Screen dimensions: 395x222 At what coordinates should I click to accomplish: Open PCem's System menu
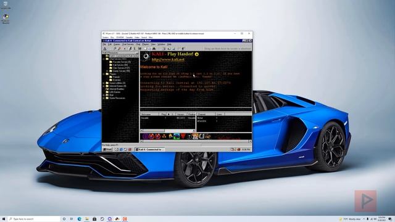pos(106,37)
